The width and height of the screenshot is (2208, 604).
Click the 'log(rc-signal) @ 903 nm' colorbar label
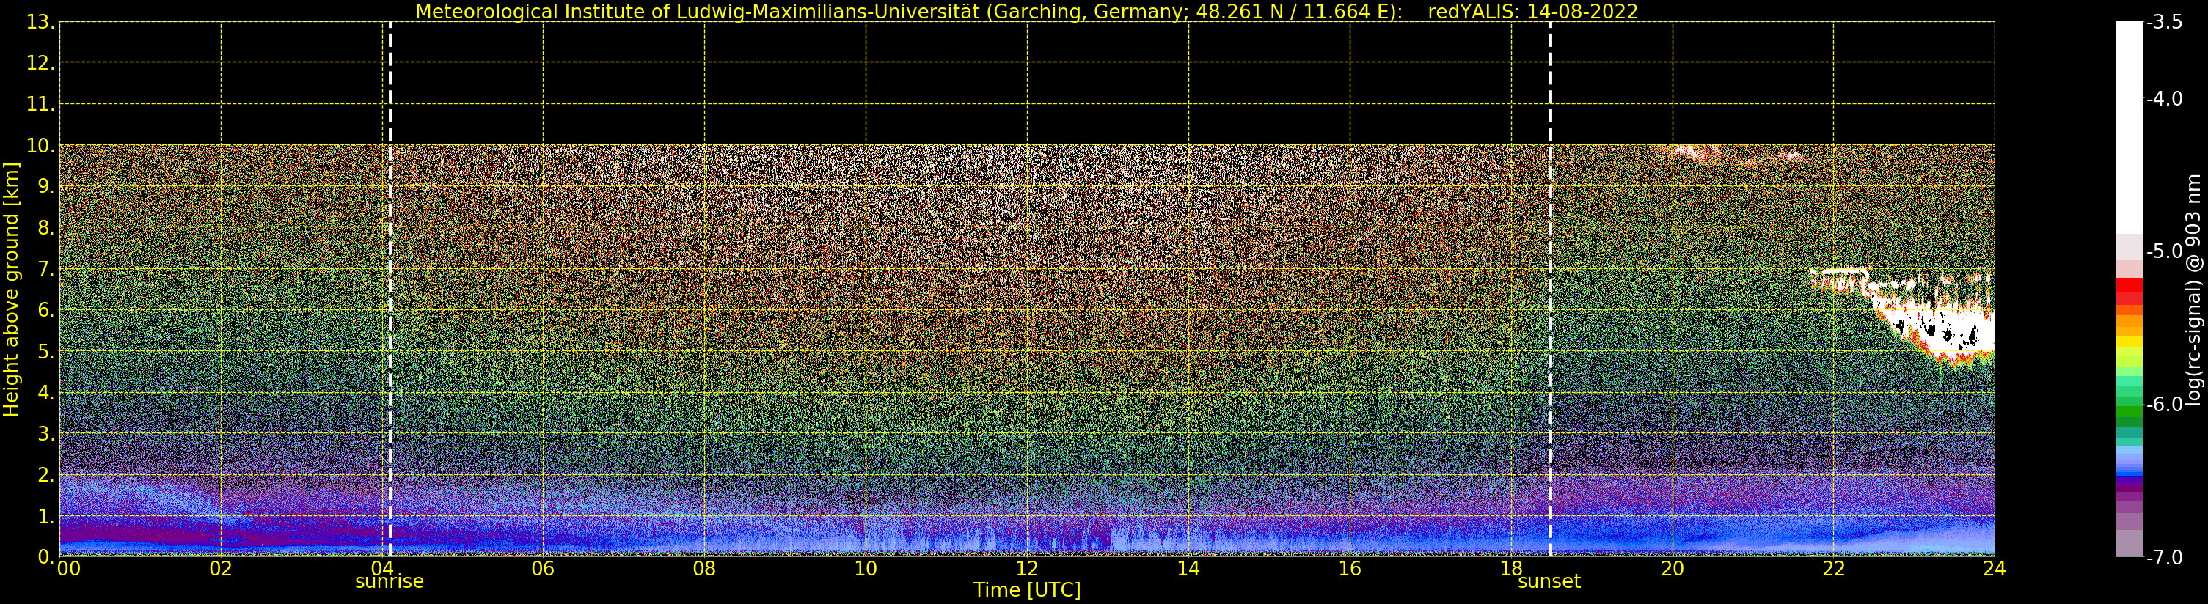2194,290
